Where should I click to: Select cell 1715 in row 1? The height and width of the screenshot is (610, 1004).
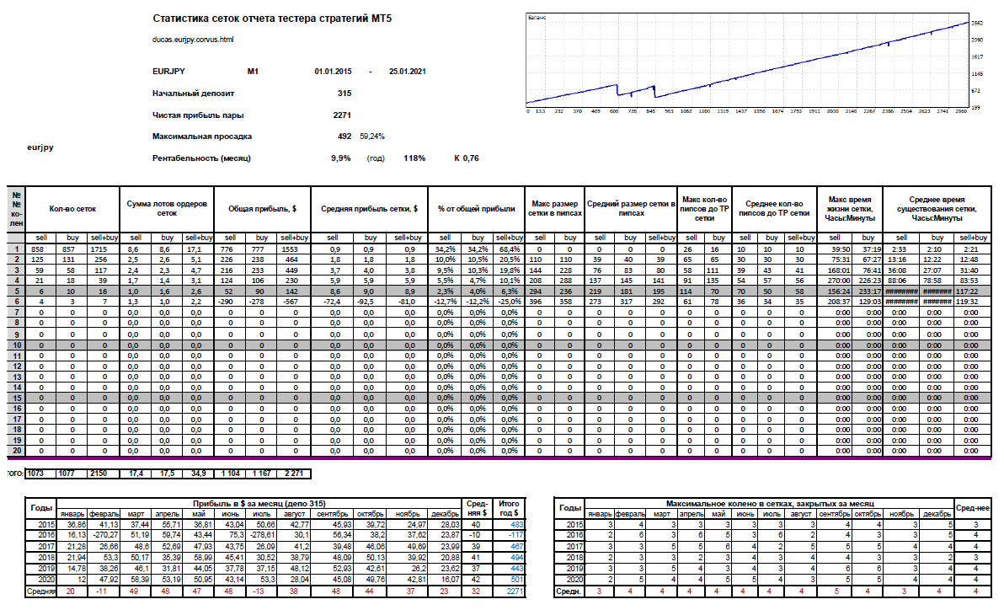pyautogui.click(x=104, y=249)
